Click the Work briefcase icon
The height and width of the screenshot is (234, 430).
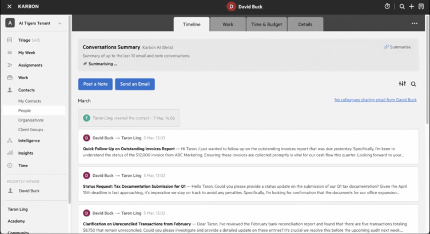(x=10, y=78)
